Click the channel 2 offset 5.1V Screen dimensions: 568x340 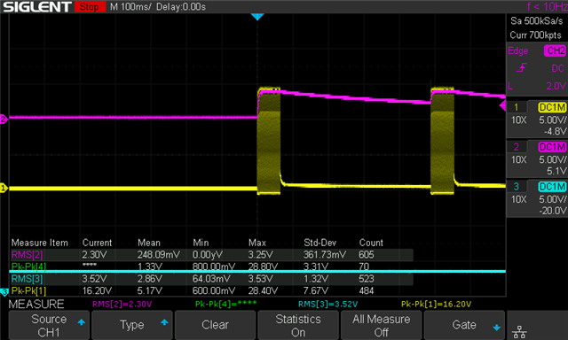(556, 171)
